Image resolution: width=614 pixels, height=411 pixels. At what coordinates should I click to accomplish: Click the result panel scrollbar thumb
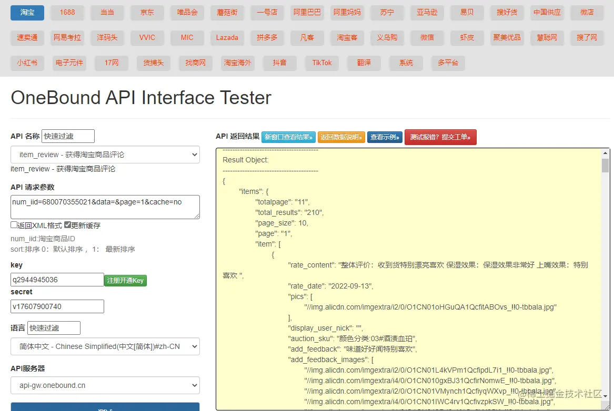[605, 165]
